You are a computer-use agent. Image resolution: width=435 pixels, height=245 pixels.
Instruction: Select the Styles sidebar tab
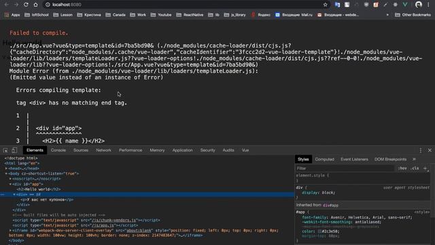(x=303, y=159)
